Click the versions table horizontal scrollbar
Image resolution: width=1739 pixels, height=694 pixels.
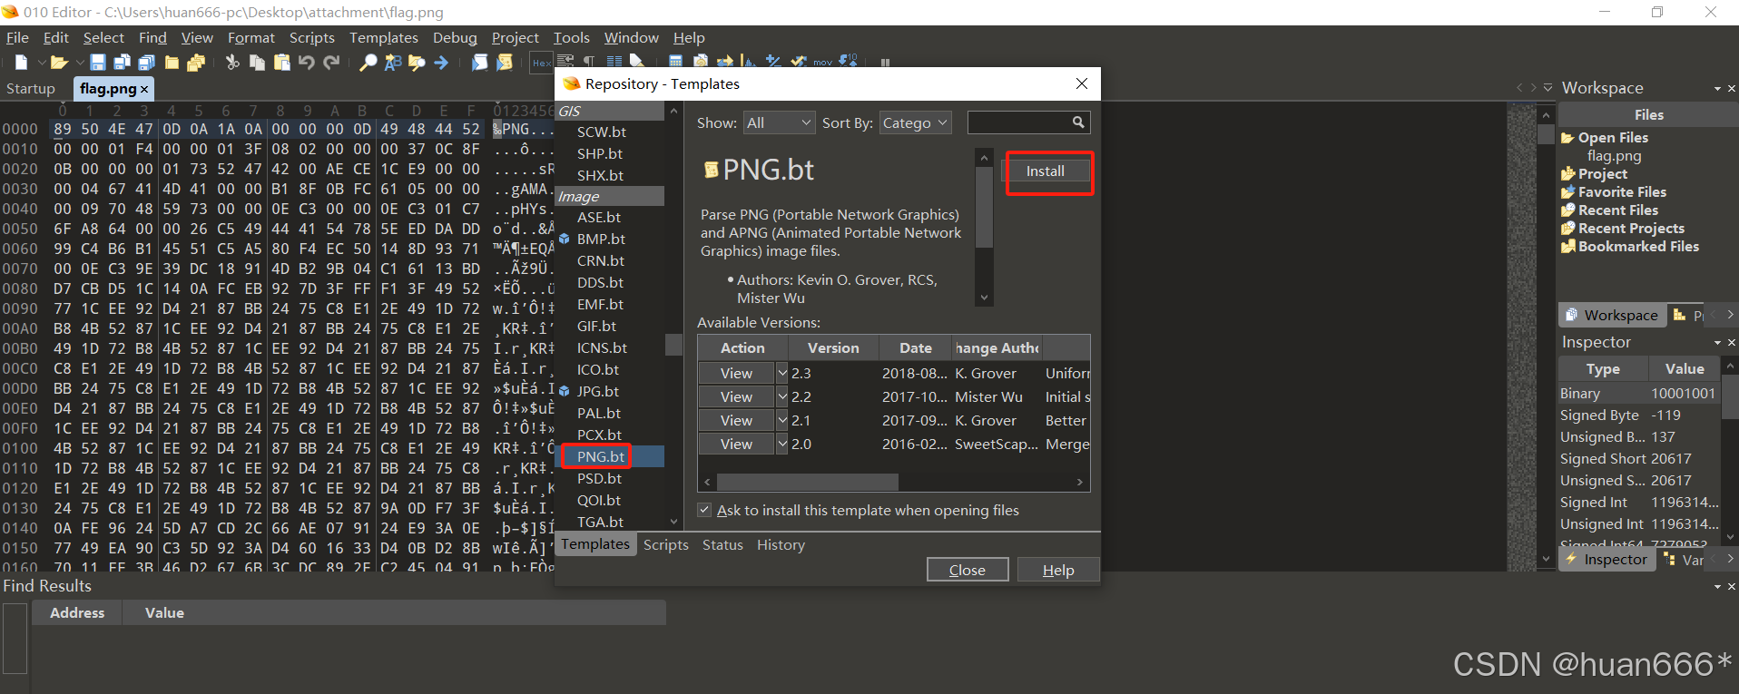pyautogui.click(x=807, y=482)
